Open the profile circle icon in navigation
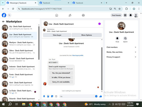The image size is (142, 107). [83, 15]
